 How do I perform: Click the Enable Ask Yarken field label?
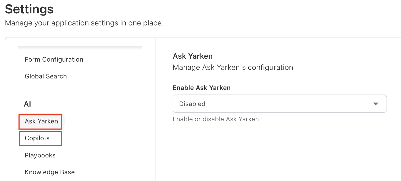202,88
